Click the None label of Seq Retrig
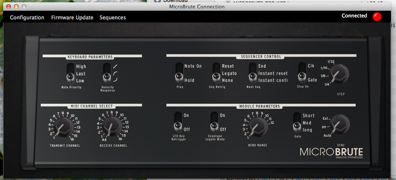The image size is (396, 180). [227, 80]
